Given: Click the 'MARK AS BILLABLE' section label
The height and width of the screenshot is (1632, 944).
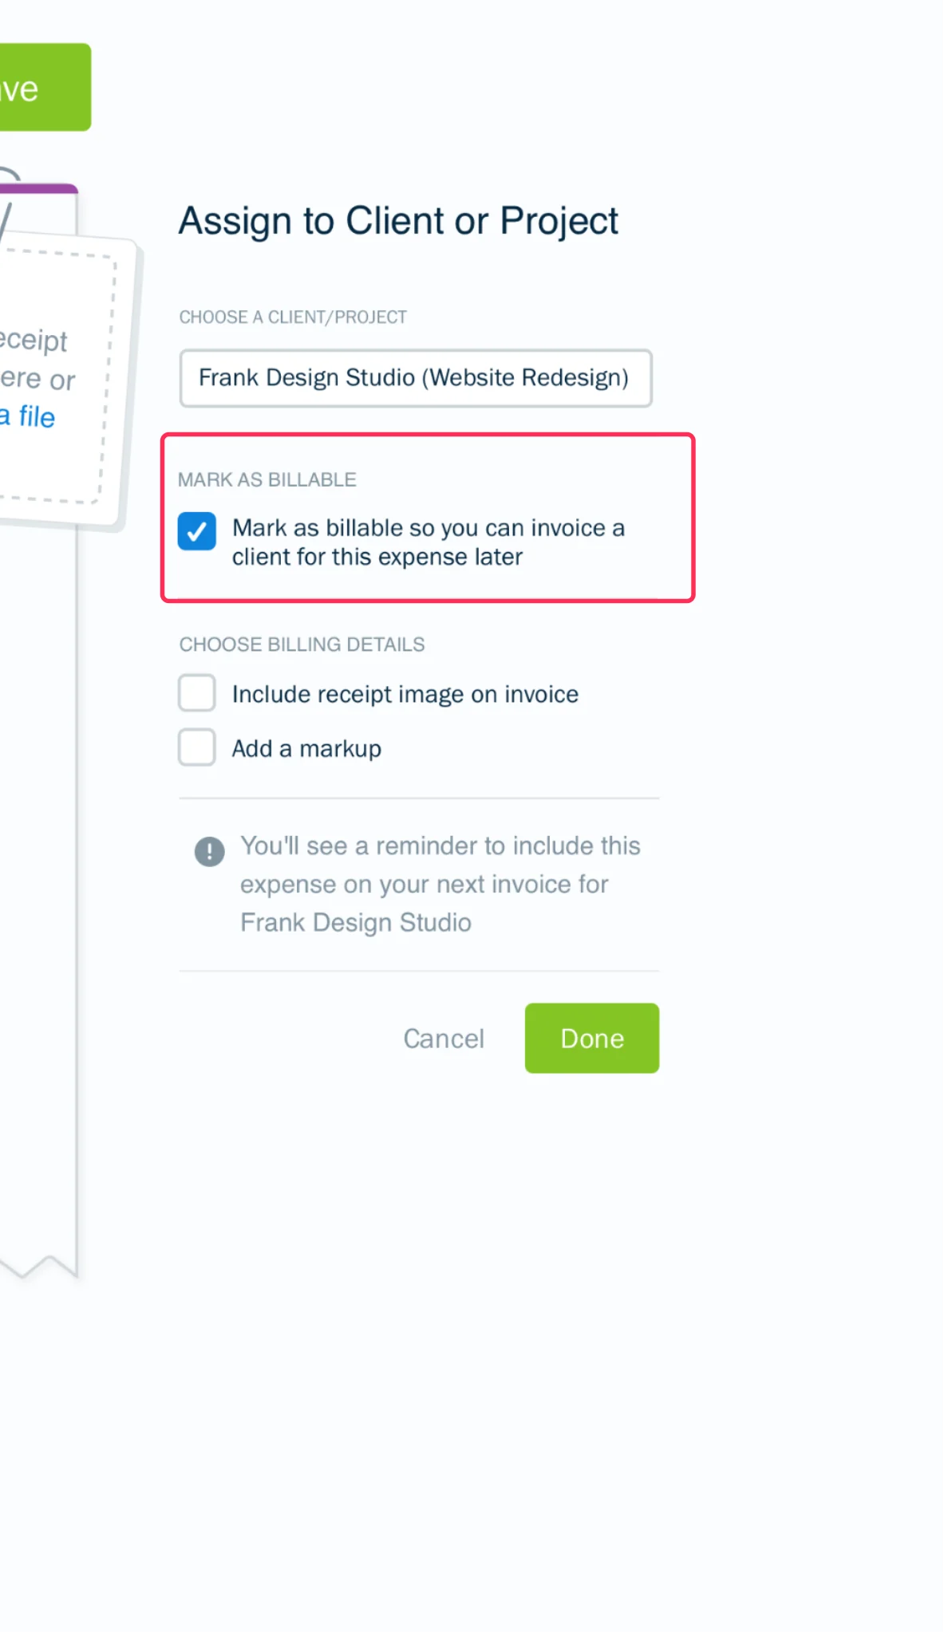Looking at the screenshot, I should tap(267, 479).
